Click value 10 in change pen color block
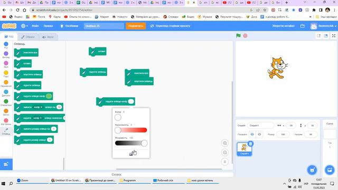The height and width of the screenshot is (190, 338). tap(59, 107)
